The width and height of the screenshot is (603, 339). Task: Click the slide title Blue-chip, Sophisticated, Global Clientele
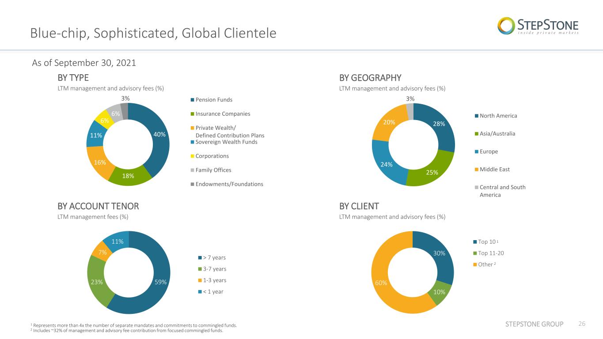153,33
